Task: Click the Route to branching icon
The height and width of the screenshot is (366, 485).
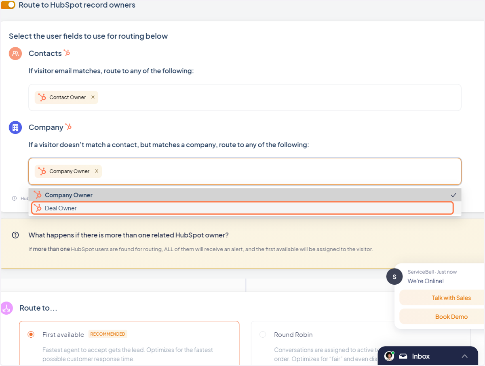Action: (x=6, y=308)
